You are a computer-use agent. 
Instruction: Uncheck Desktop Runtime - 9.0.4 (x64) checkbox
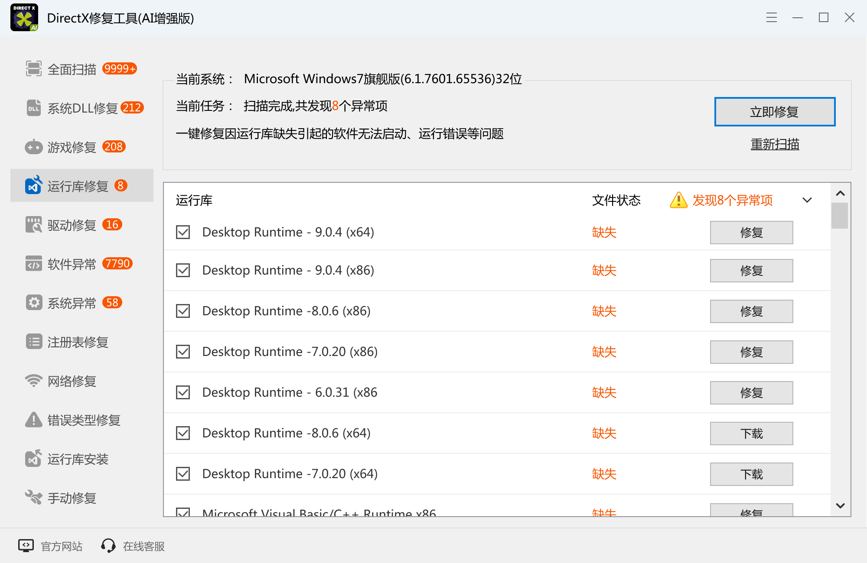(x=183, y=232)
